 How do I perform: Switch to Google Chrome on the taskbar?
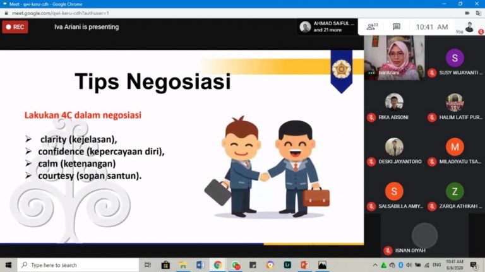click(217, 265)
